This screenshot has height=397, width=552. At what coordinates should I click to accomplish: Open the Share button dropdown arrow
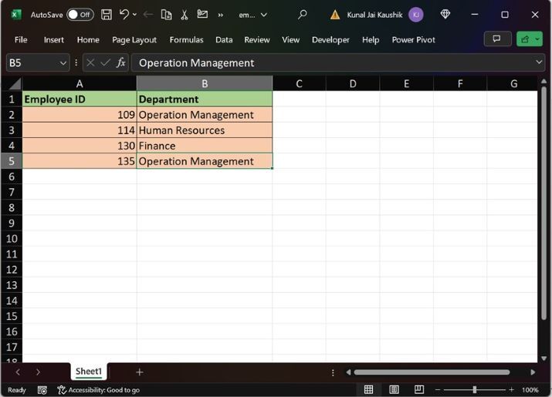[x=537, y=39]
